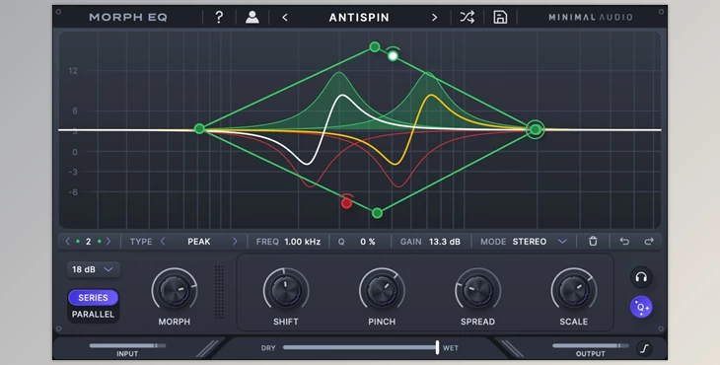The width and height of the screenshot is (720, 365).
Task: Go to next preset with right arrow
Action: tap(434, 18)
